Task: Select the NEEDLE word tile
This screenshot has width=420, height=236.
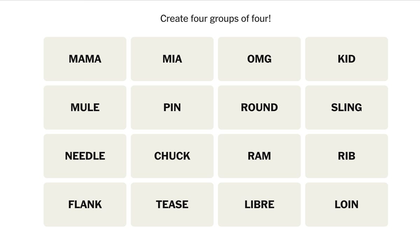Action: coord(85,156)
